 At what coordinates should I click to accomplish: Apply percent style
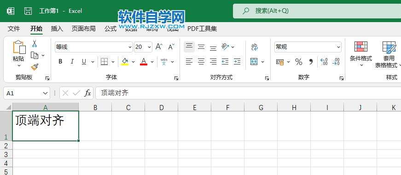click(298, 62)
